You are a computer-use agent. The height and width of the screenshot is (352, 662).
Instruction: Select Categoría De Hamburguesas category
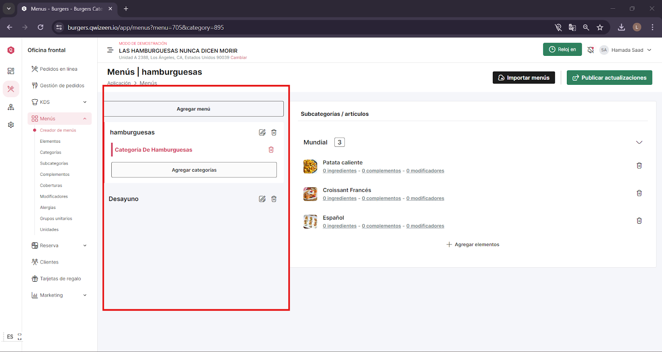click(154, 150)
